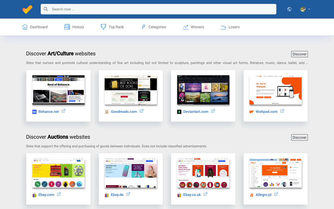Image resolution: width=334 pixels, height=209 pixels.
Task: Click the Winners trending chart icon
Action: point(185,27)
